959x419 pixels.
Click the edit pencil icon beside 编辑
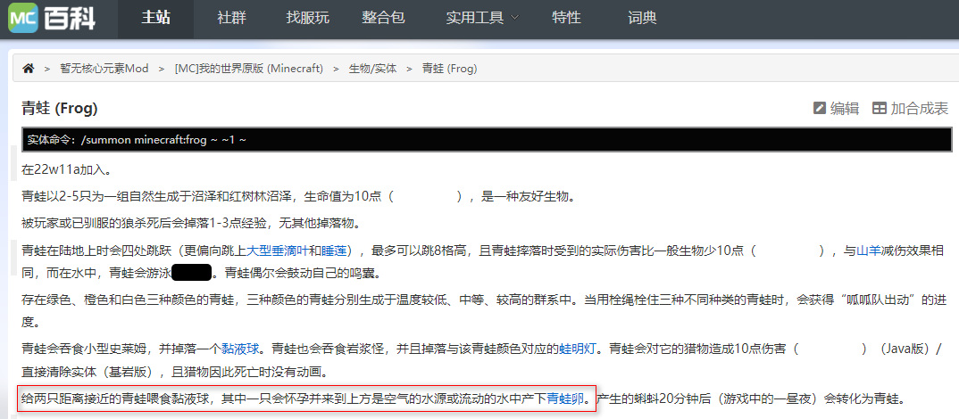coord(820,108)
